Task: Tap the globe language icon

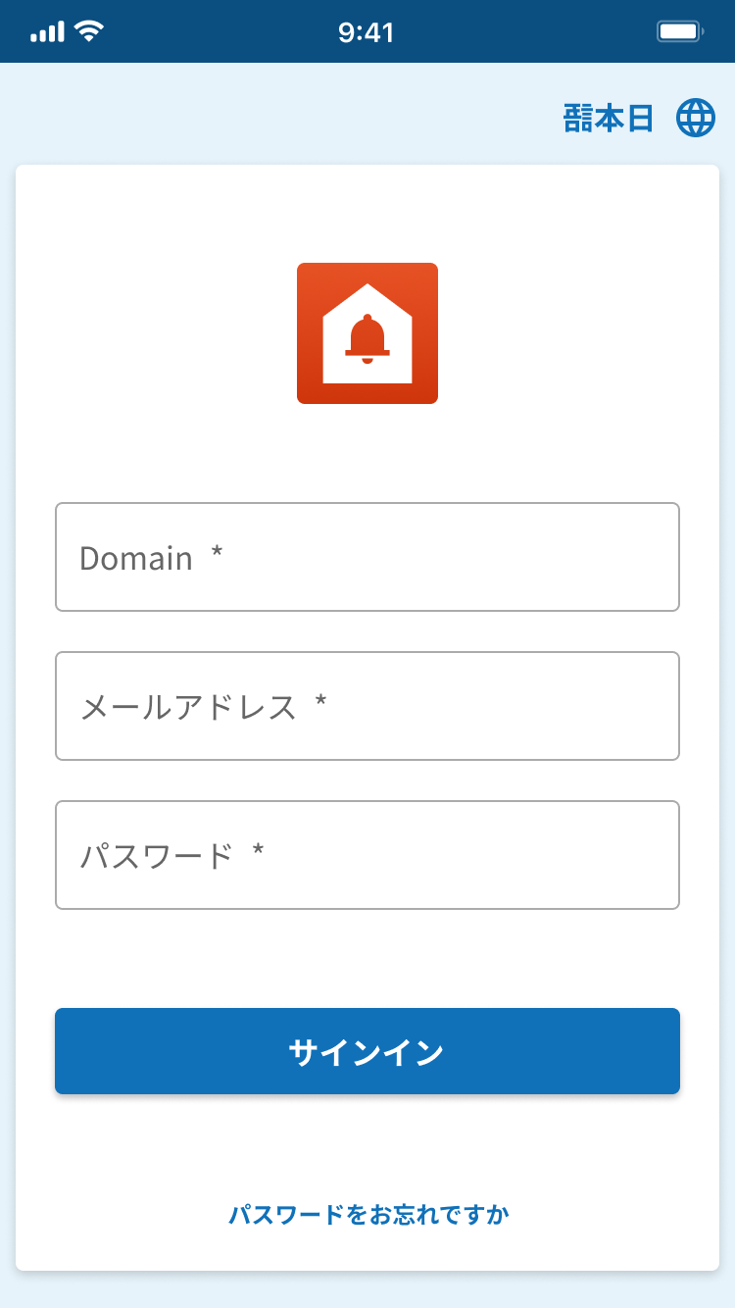Action: [696, 119]
